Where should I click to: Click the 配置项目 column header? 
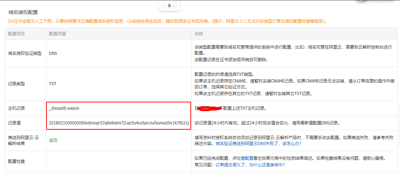(x=16, y=34)
